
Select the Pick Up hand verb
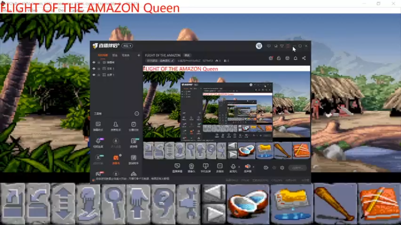(138, 203)
